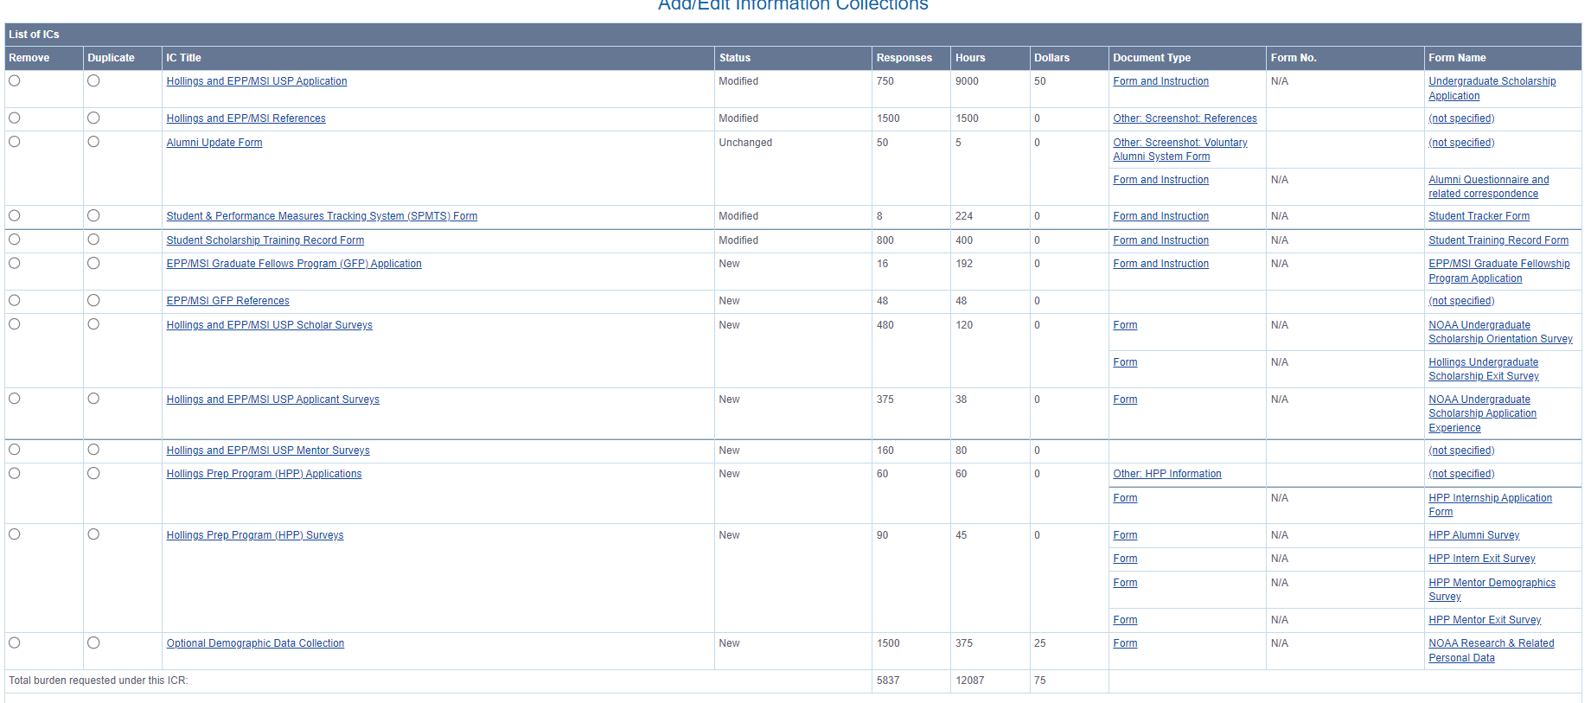The width and height of the screenshot is (1591, 703).
Task: Open Undergraduate Scholarship Application form name
Action: [x=1491, y=81]
